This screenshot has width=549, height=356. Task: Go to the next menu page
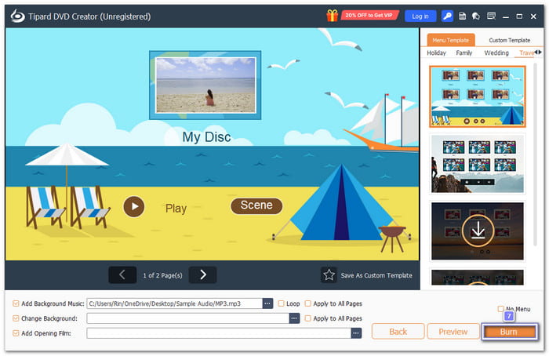pyautogui.click(x=202, y=275)
